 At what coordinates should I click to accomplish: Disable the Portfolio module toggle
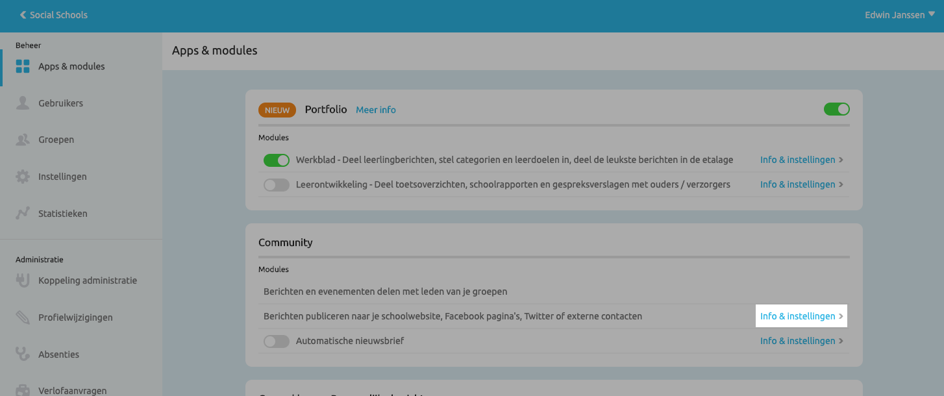pyautogui.click(x=837, y=109)
